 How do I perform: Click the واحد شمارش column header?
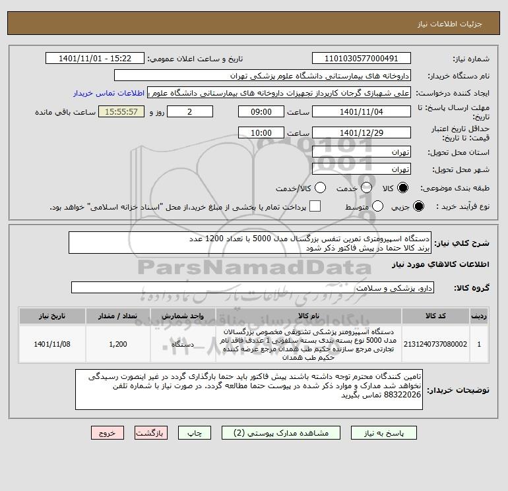[183, 316]
